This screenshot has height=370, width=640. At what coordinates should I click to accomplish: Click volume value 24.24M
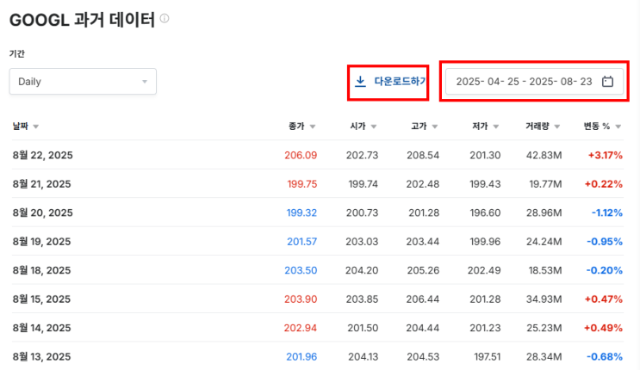544,242
